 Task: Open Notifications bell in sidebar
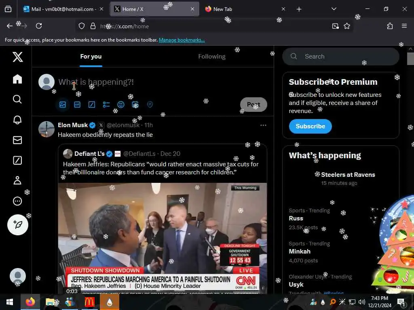click(17, 119)
